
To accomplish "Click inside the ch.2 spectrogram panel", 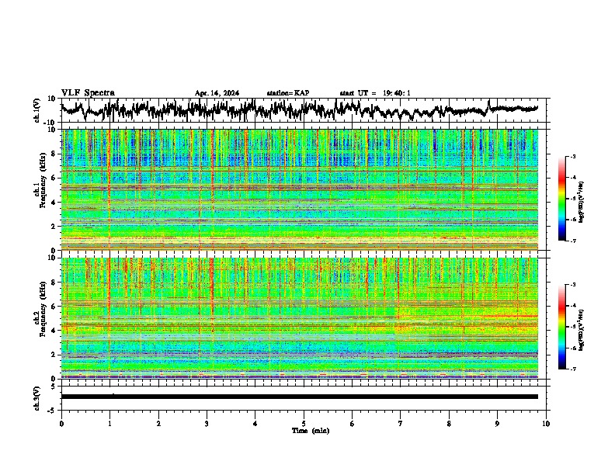I will [x=299, y=318].
